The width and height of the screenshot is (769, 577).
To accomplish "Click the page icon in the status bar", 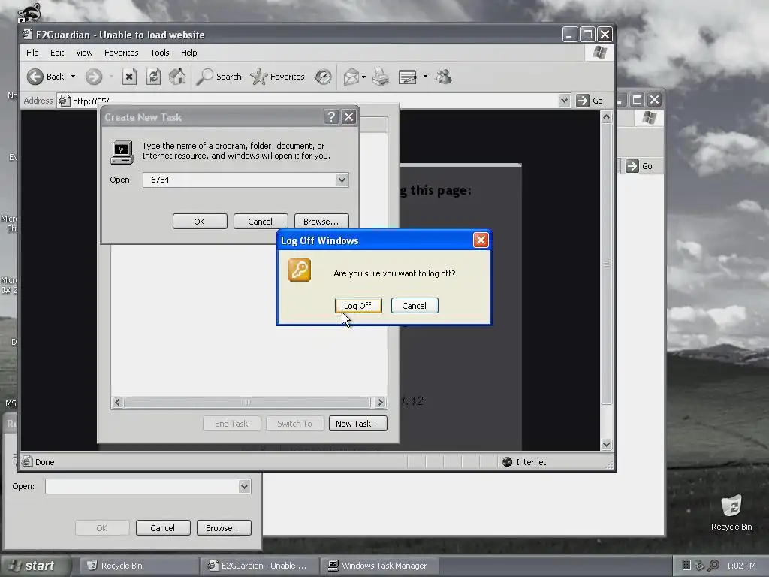I will [28, 462].
